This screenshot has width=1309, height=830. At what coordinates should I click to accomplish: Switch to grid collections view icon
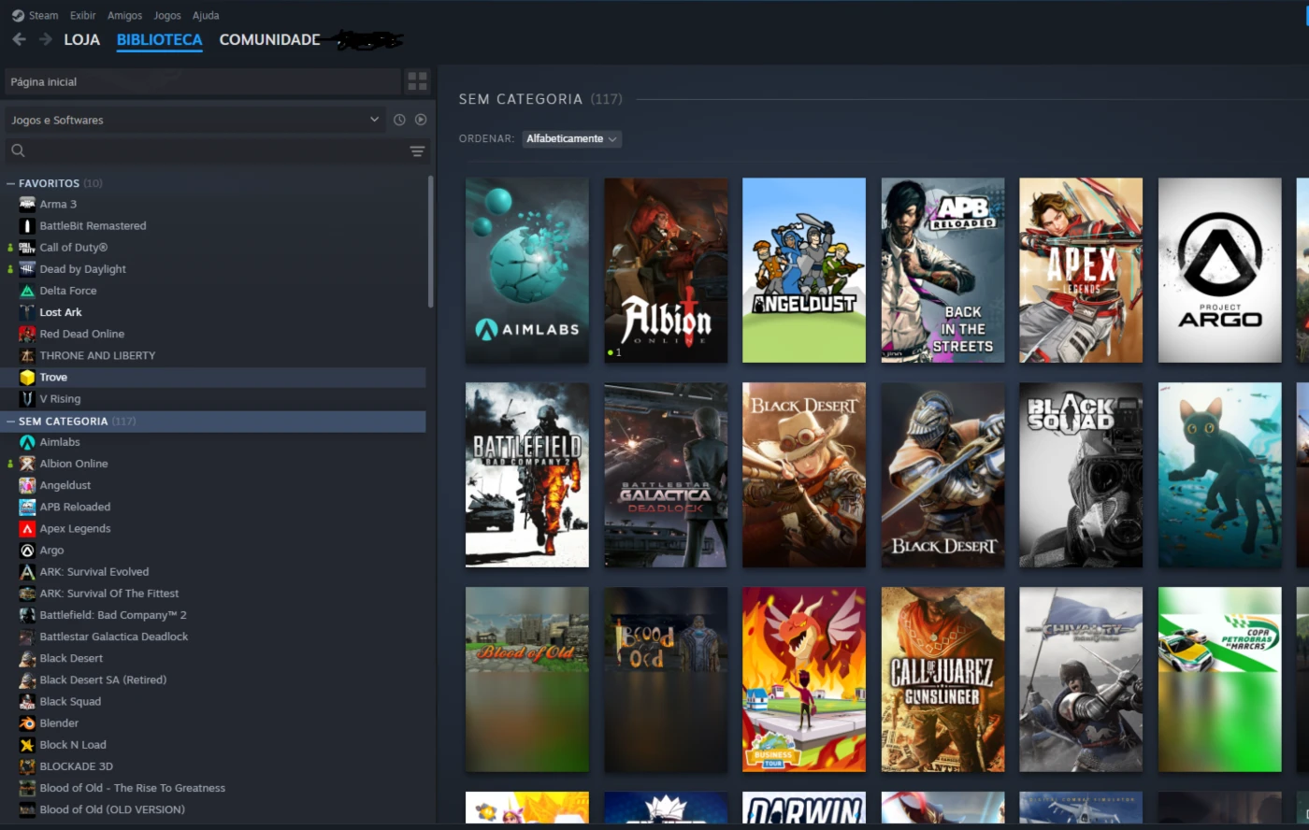pos(417,81)
